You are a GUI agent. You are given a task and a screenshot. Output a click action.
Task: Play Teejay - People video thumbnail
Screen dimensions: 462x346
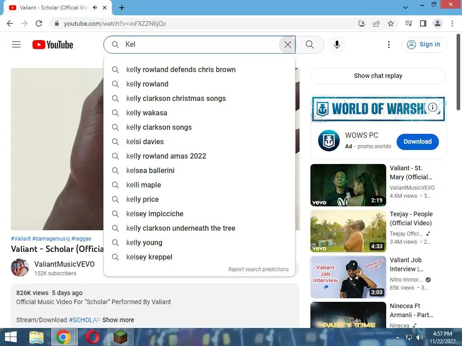click(x=348, y=231)
